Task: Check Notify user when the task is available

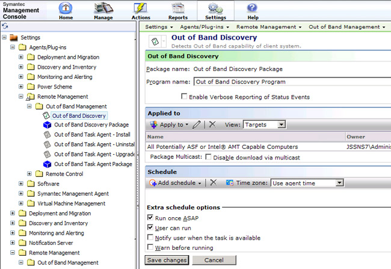Action: 150,237
